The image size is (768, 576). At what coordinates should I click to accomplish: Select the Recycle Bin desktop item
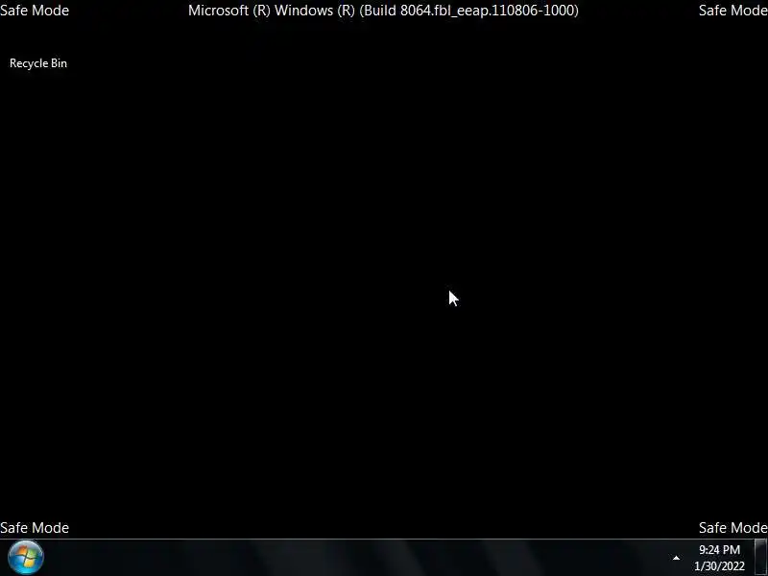tap(38, 63)
